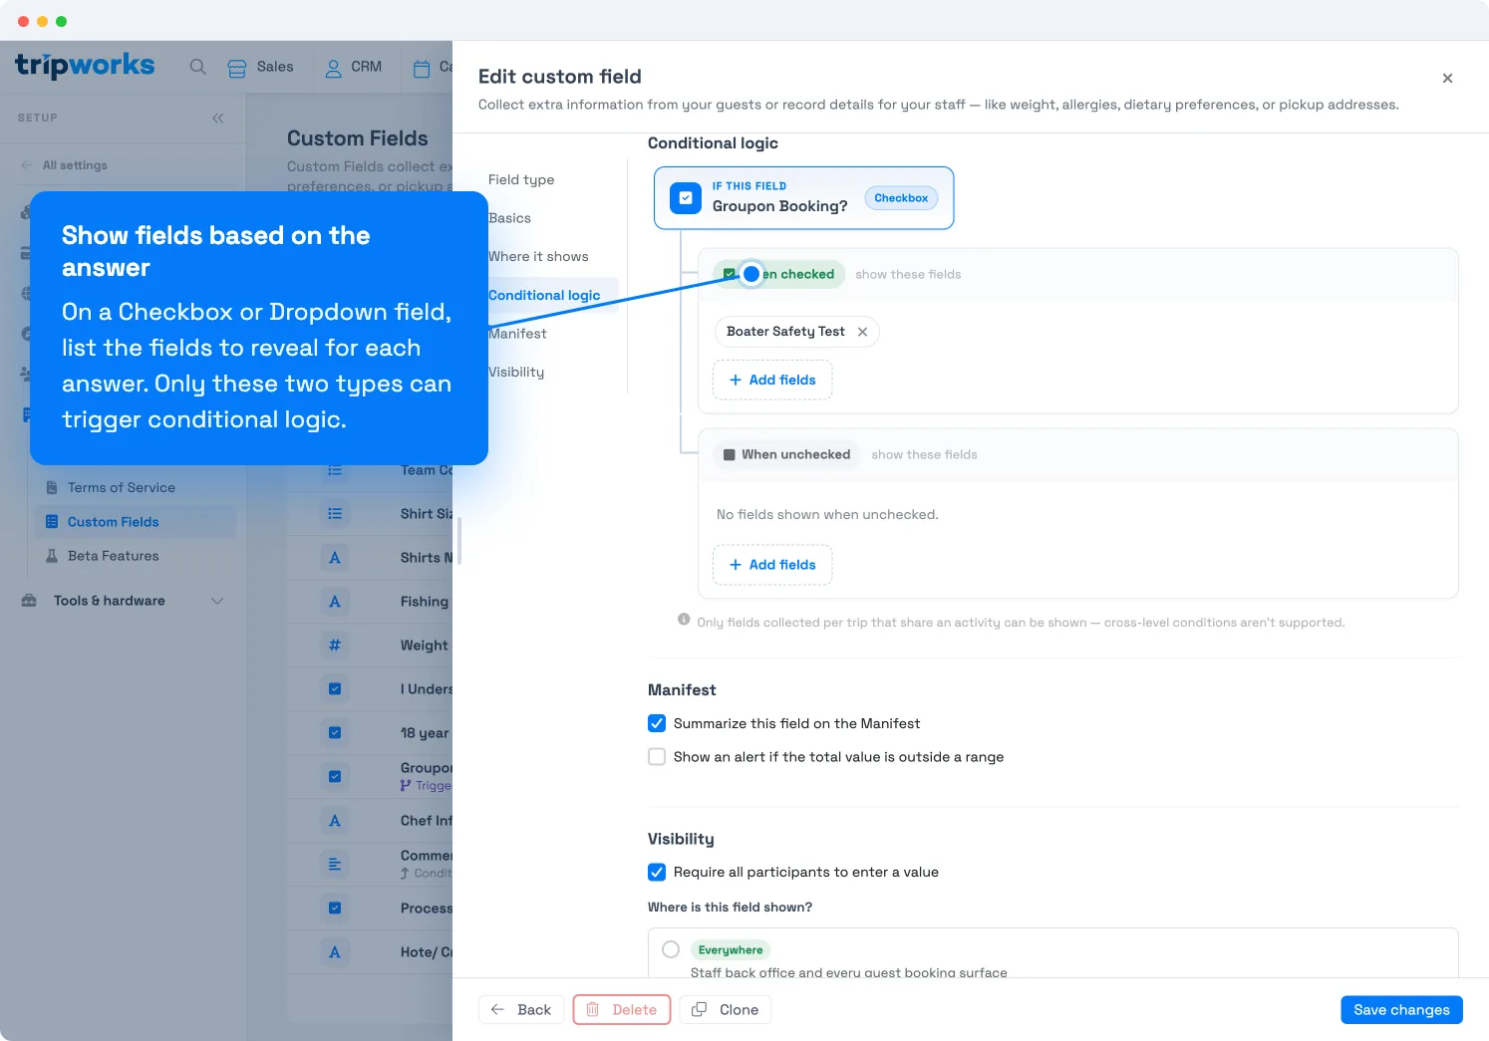
Task: Expand Tools & hardware section
Action: point(124,601)
